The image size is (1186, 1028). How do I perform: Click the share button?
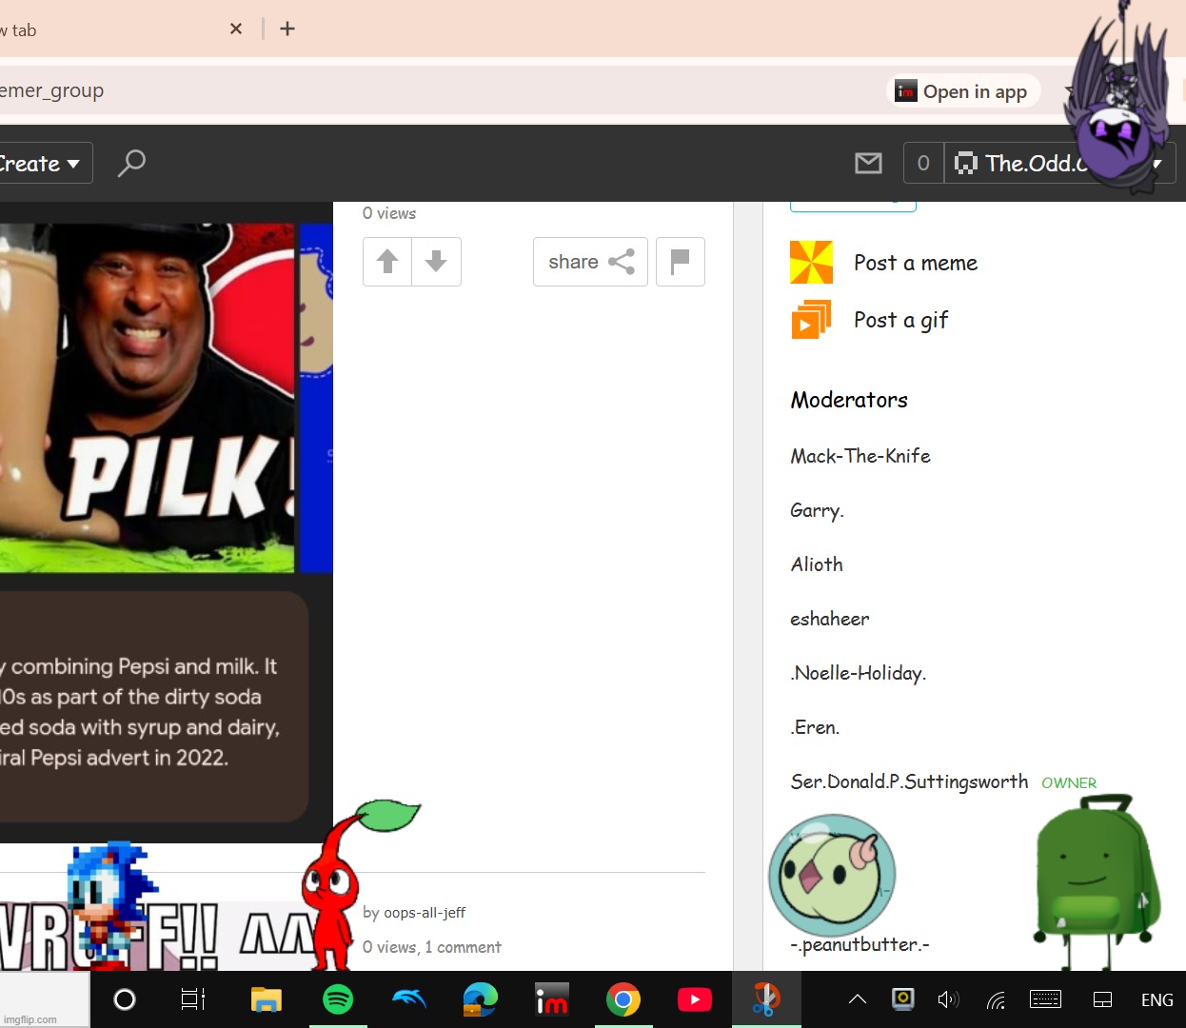[590, 262]
